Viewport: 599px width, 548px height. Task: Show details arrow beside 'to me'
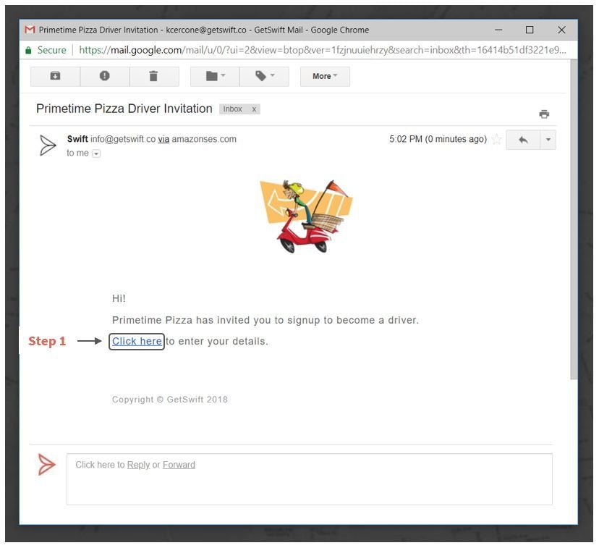point(96,153)
